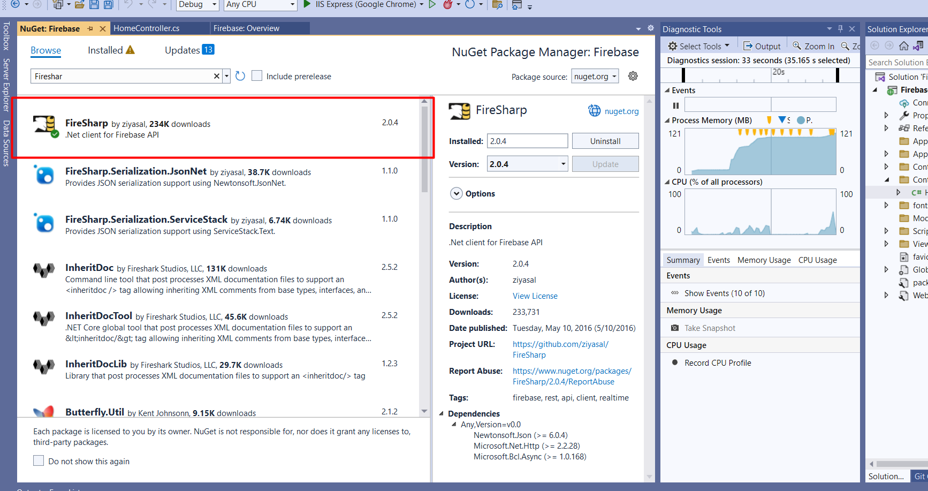Expand the Properties node in Solution Explorer

(x=886, y=115)
